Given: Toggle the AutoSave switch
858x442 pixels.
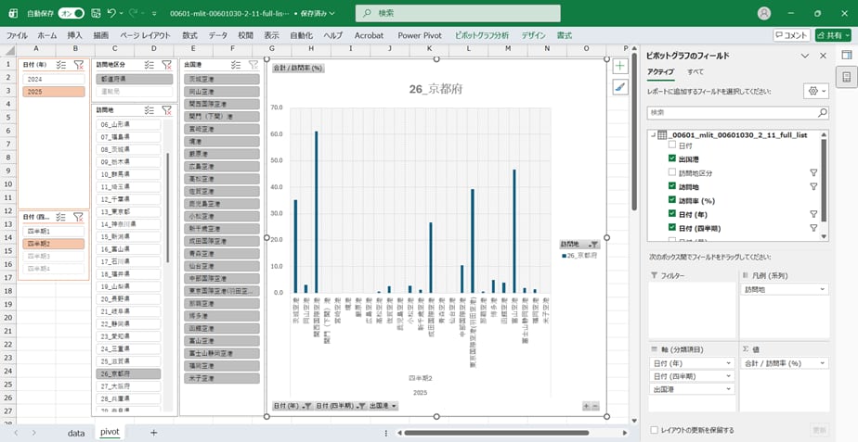Looking at the screenshot, I should click(71, 14).
